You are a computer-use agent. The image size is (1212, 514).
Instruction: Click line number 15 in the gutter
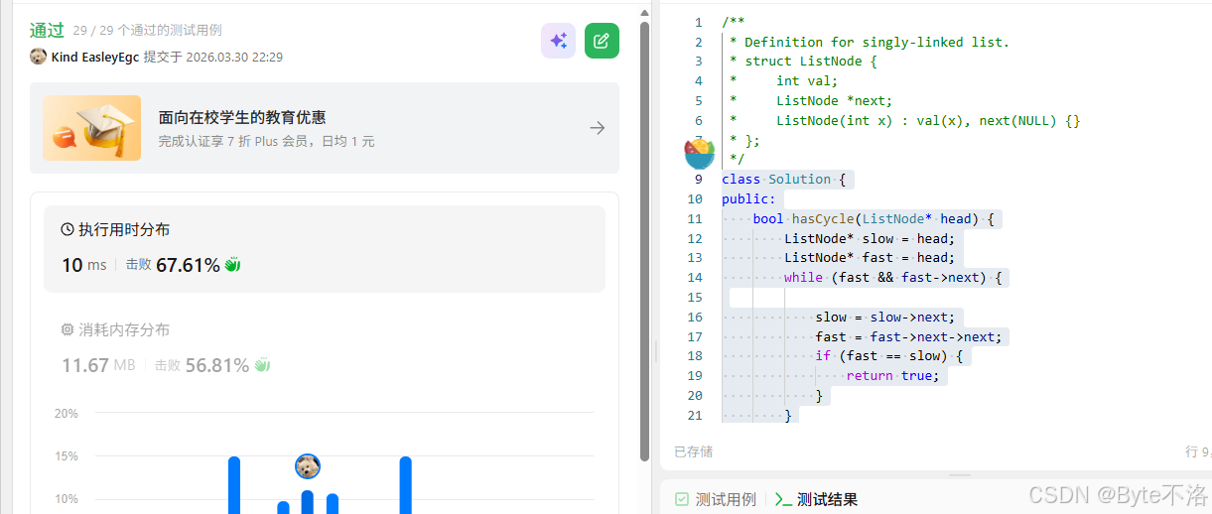point(695,297)
